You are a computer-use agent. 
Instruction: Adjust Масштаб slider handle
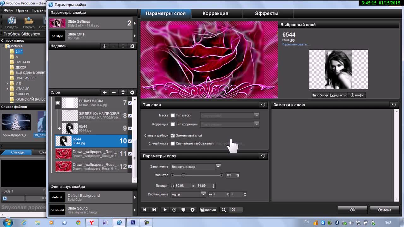[x=183, y=175]
